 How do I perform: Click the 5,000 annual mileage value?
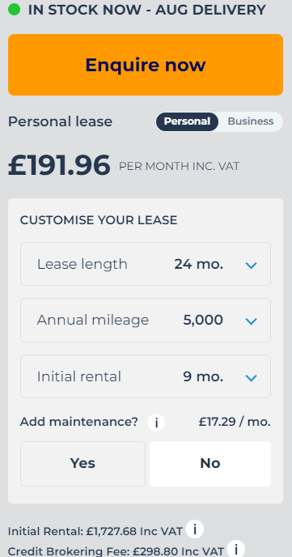point(203,320)
